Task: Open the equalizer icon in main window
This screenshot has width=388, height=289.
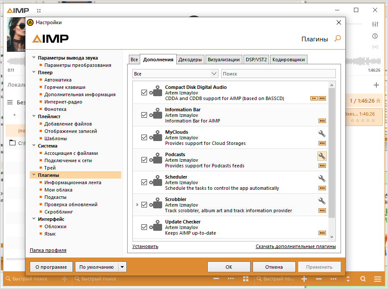Action: (375, 25)
